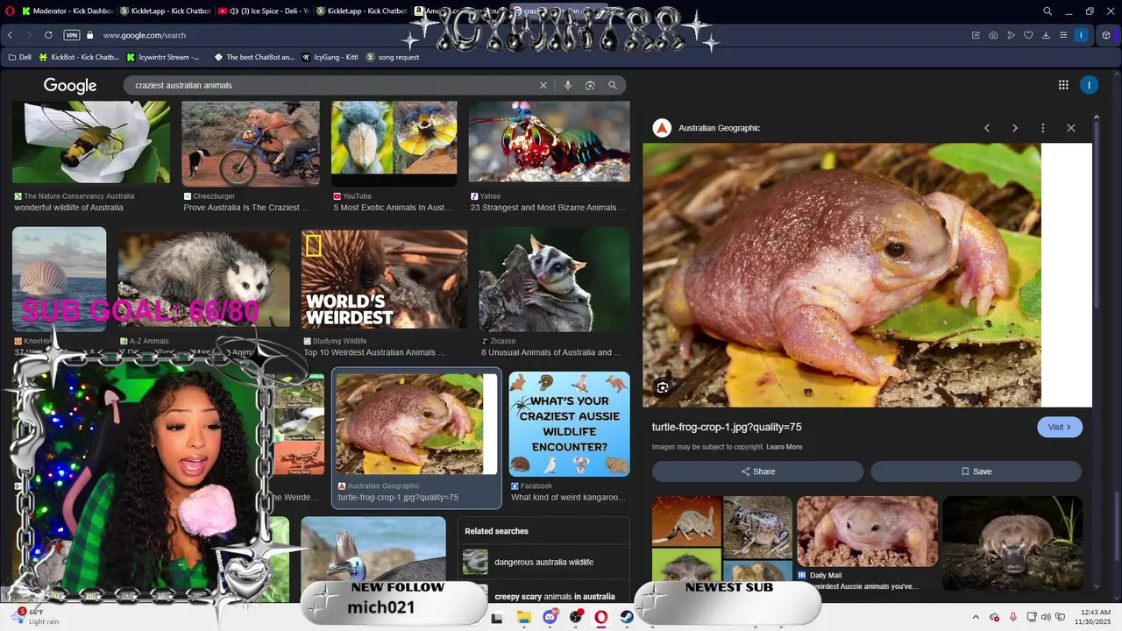Click the Share button
Screen dimensions: 1122x631
tap(757, 471)
